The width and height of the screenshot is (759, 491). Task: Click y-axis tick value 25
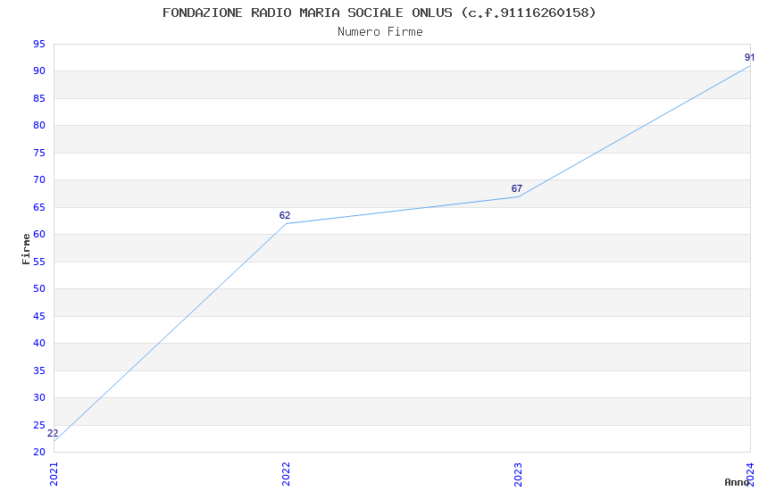(39, 426)
